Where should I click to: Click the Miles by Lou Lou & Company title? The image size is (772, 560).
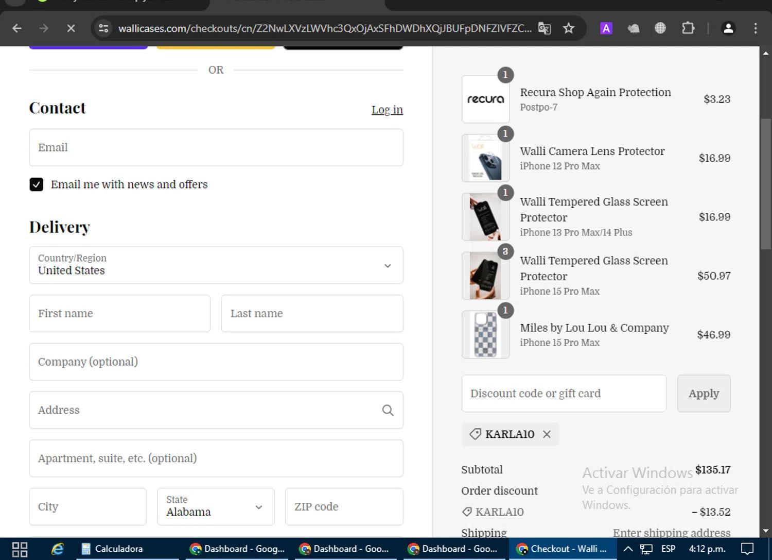coord(594,328)
